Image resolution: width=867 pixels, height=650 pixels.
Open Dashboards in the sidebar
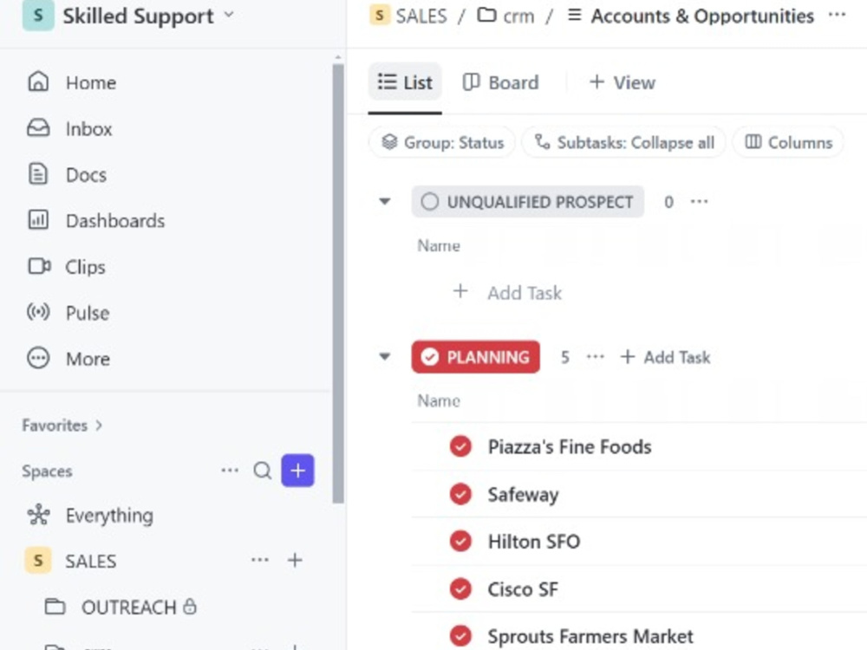pyautogui.click(x=95, y=220)
